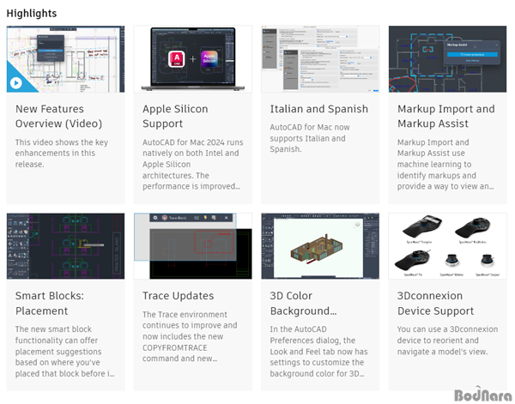Open the Apple Silicon Support laptop thumbnail
Viewport: 515px width, 404px height.
pos(193,59)
